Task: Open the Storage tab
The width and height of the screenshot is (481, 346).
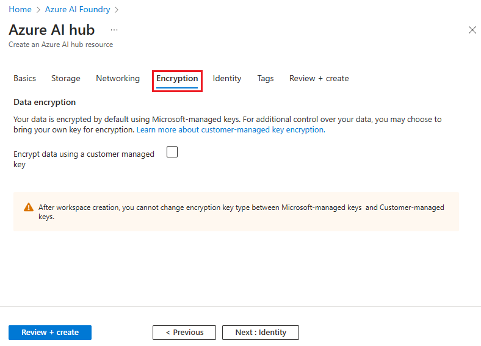Action: [66, 78]
